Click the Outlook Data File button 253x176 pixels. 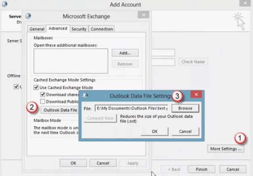tap(60, 110)
